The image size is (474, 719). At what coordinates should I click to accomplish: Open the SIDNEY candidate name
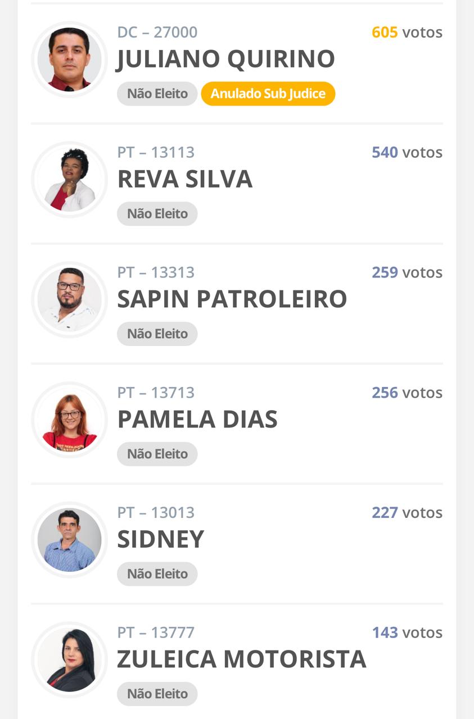tap(161, 540)
